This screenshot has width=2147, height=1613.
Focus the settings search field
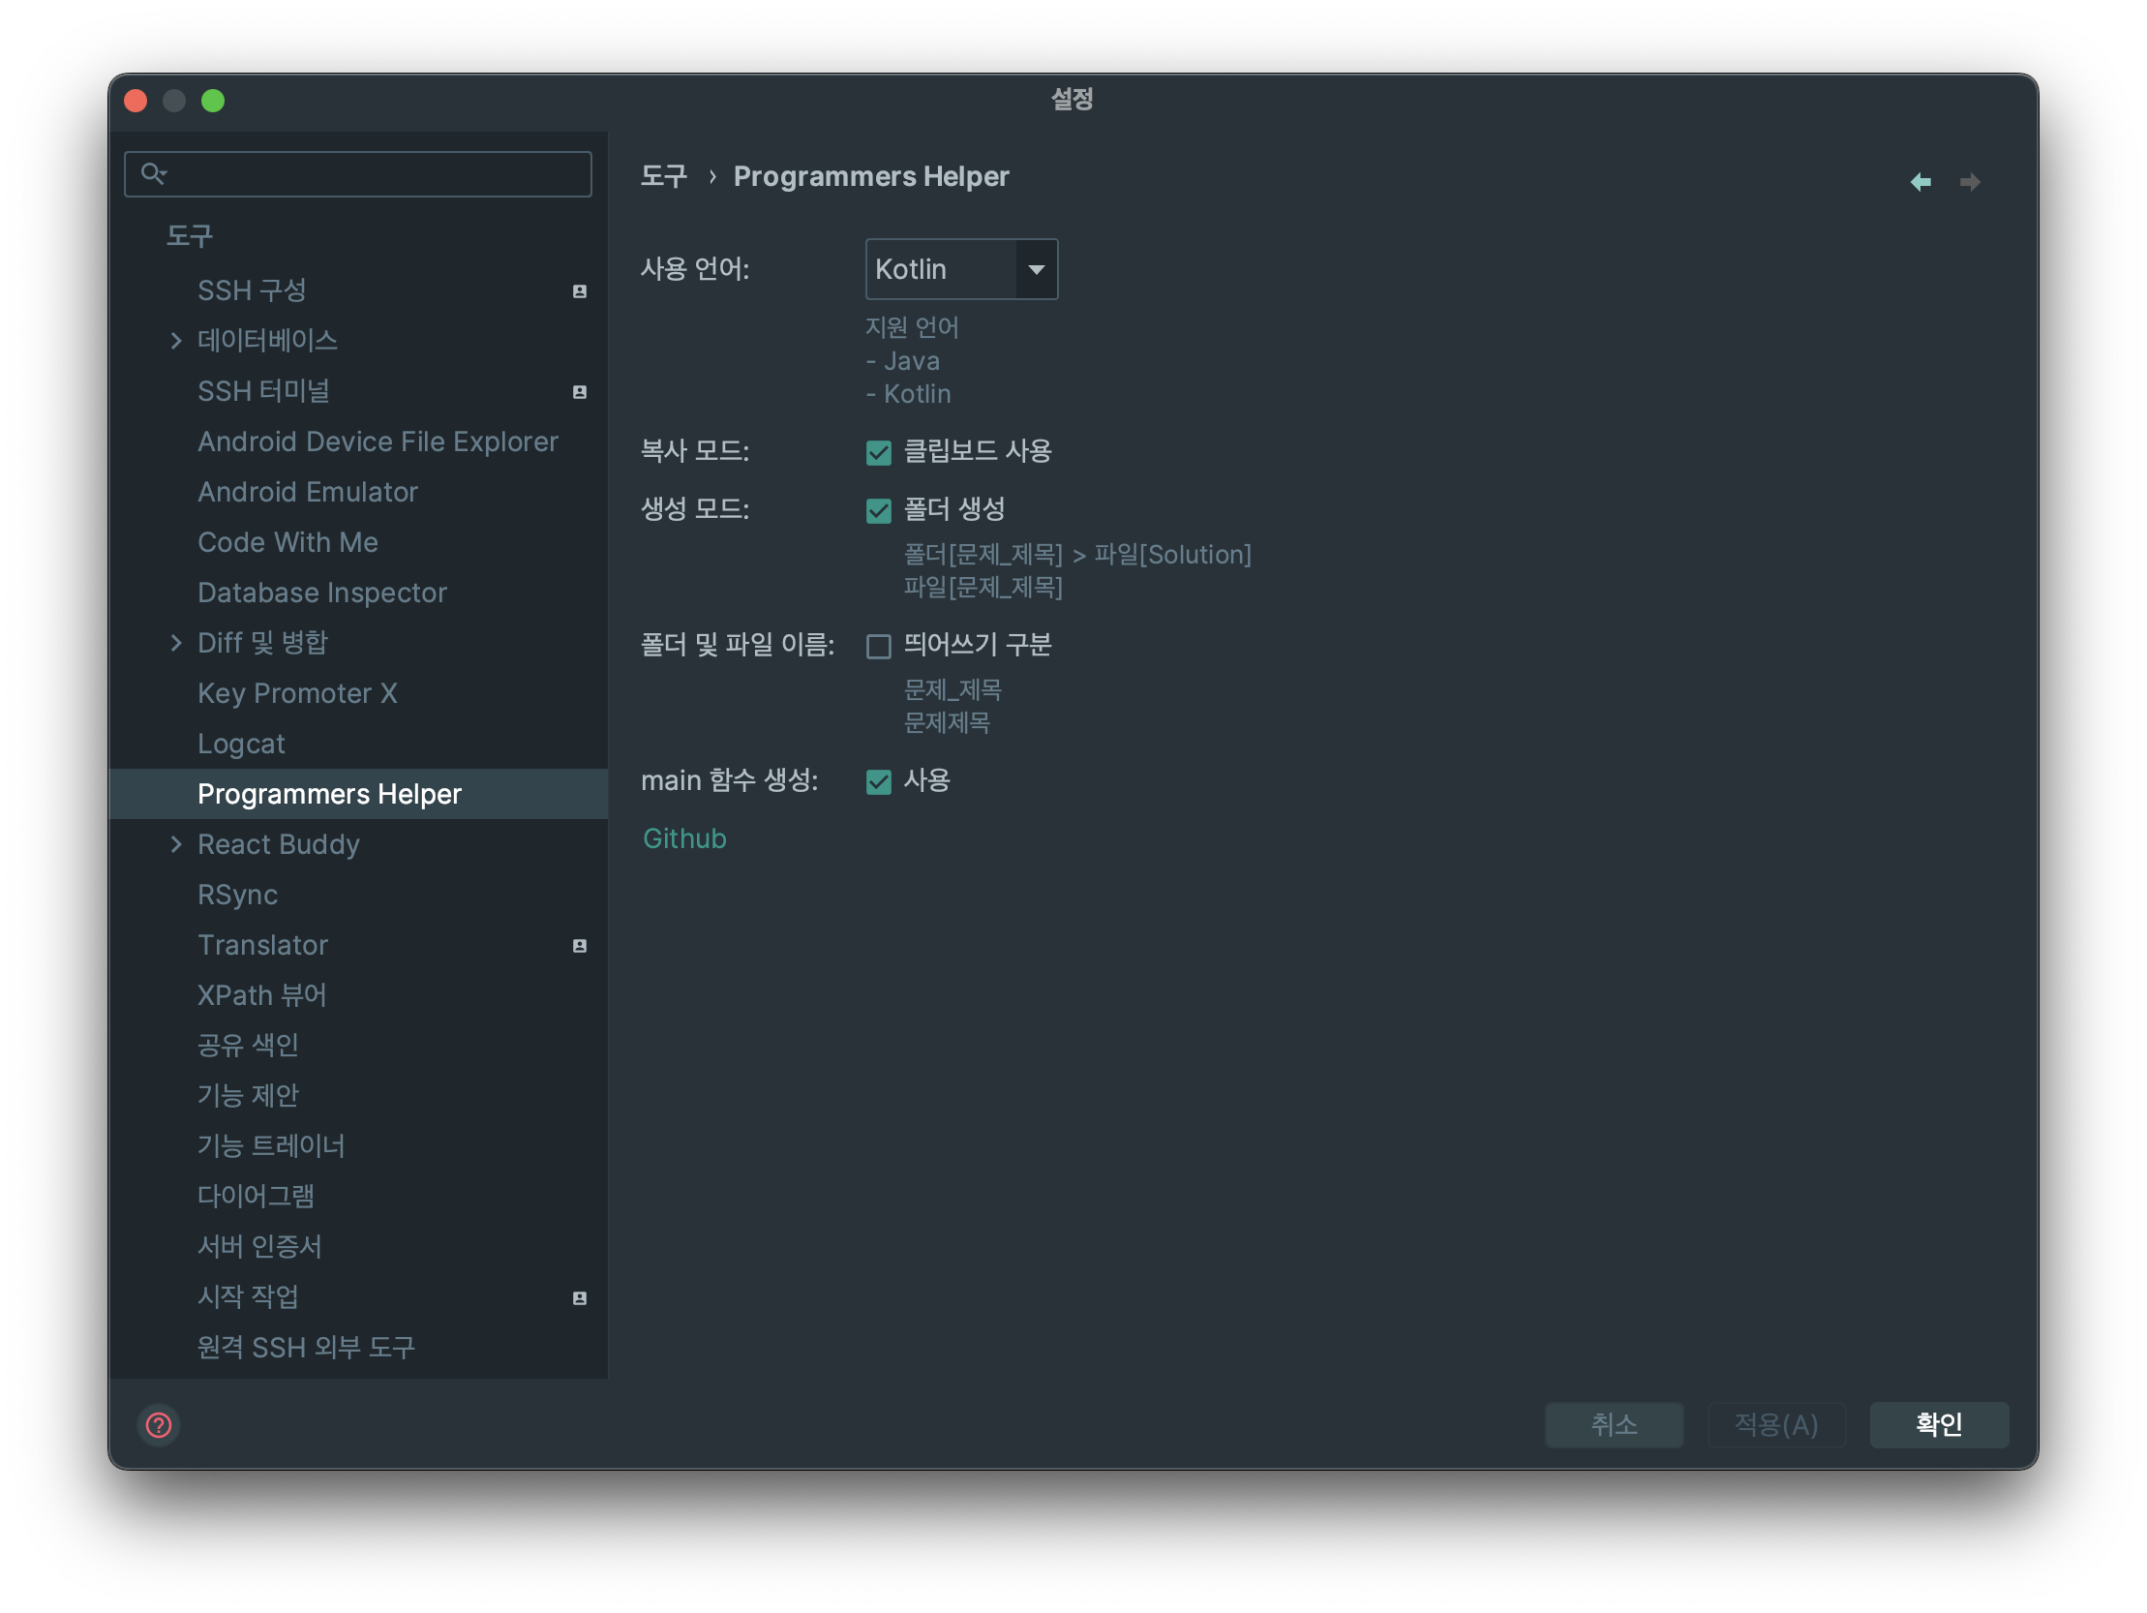(x=358, y=174)
